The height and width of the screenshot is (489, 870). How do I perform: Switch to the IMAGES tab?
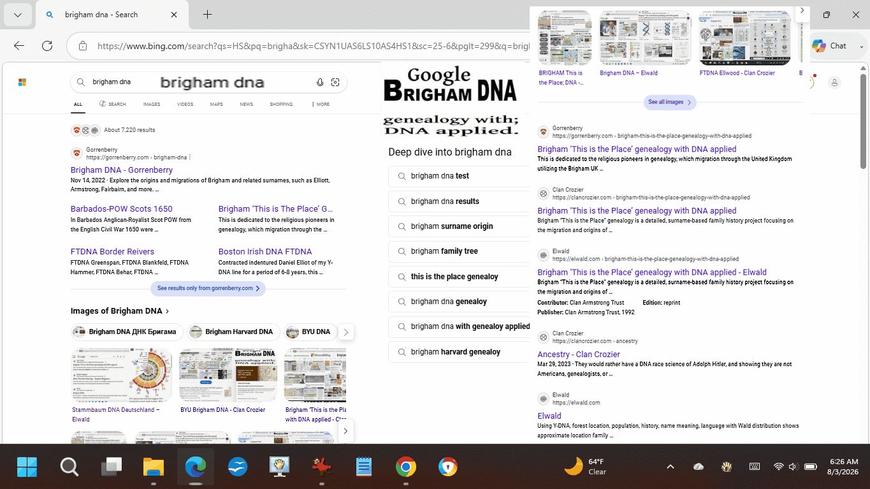(152, 104)
